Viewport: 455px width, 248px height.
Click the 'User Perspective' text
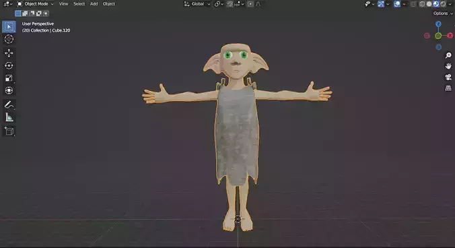coord(38,24)
